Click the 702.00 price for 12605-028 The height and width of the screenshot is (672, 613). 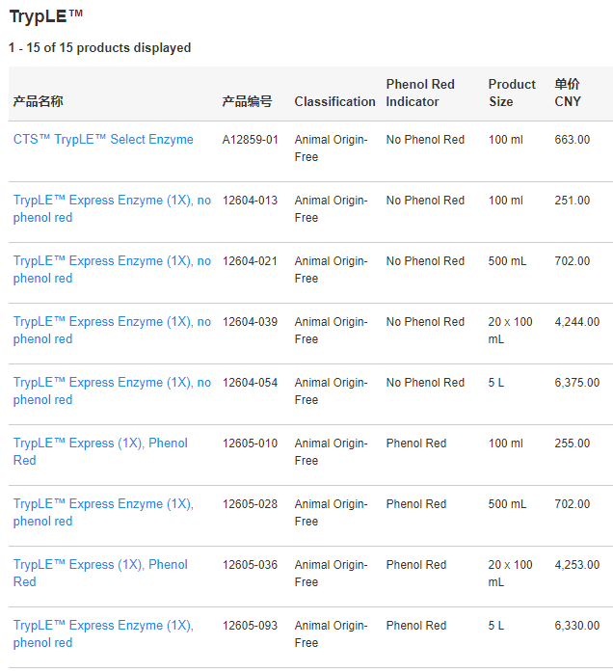tap(572, 504)
